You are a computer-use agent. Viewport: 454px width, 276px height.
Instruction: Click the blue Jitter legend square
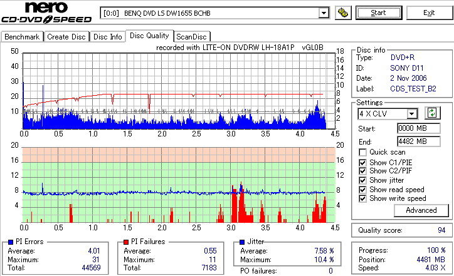coord(242,242)
